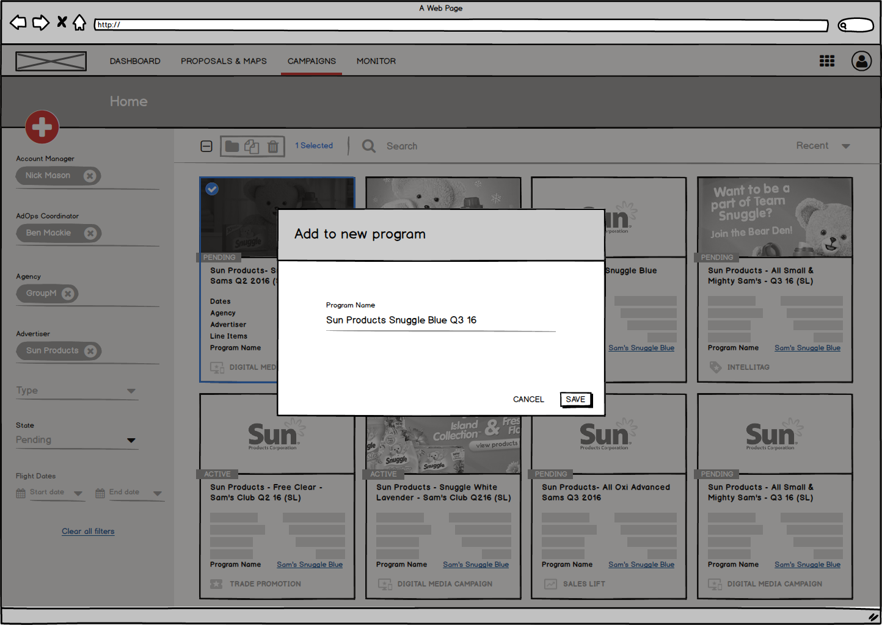The width and height of the screenshot is (882, 625).
Task: Uncheck the selected campaign card checkmark
Action: pos(212,189)
